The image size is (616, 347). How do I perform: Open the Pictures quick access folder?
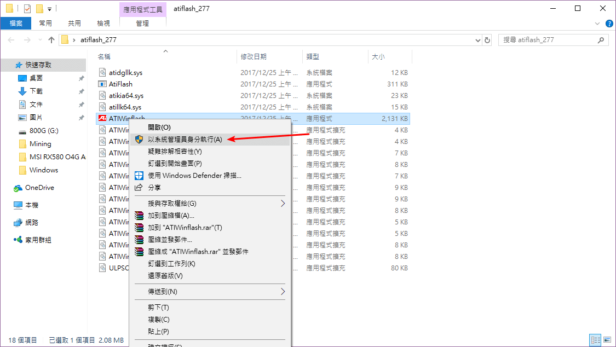(36, 117)
